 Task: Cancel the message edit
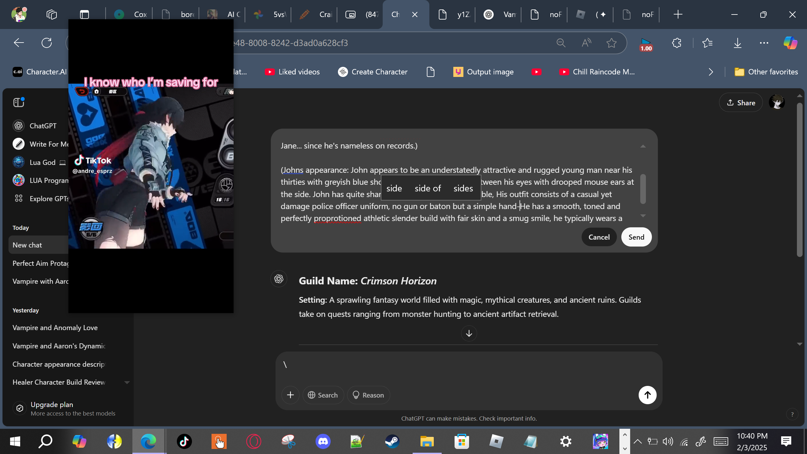(x=599, y=237)
